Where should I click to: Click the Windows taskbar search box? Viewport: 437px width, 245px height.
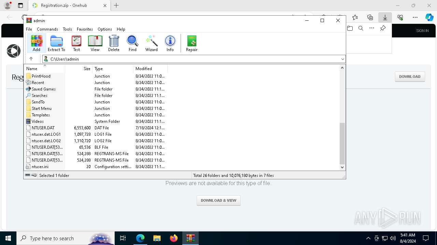click(66, 238)
